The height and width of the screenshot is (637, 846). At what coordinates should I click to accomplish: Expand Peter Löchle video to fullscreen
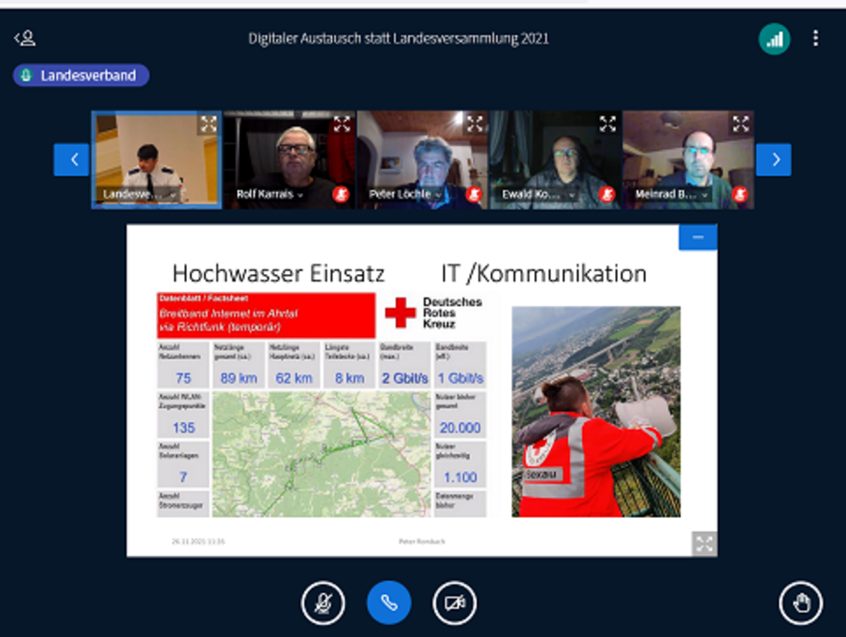click(x=475, y=124)
